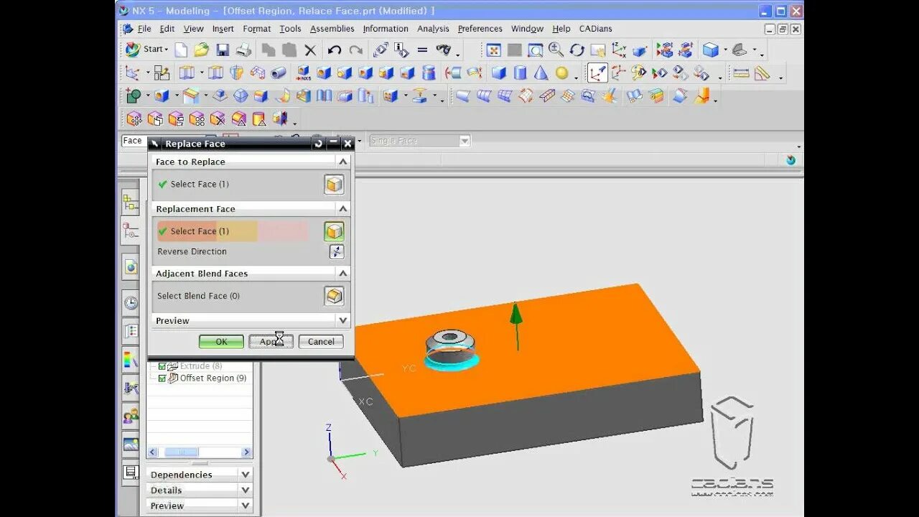Viewport: 919px width, 517px height.
Task: Delete with the X icon in the toolbar
Action: [x=310, y=50]
